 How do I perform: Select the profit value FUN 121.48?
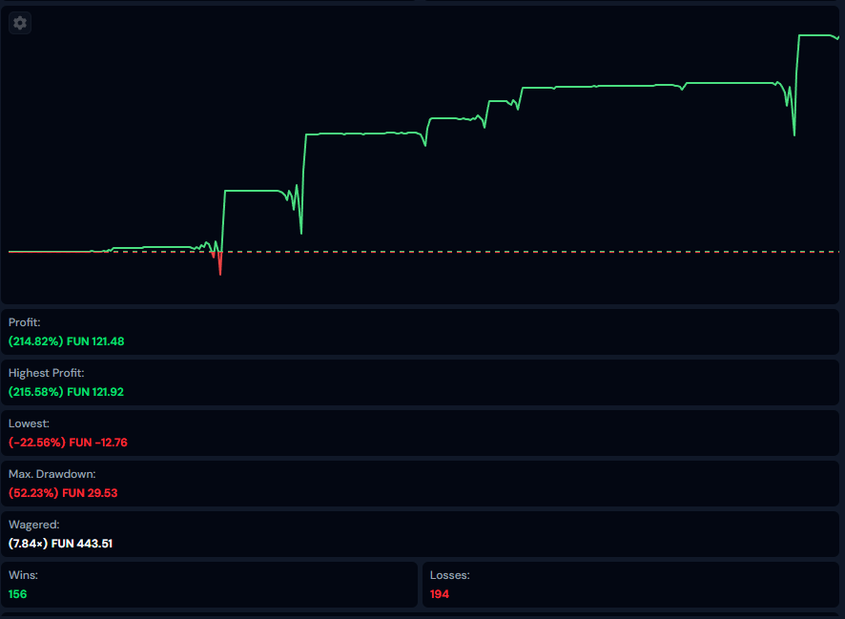point(96,341)
